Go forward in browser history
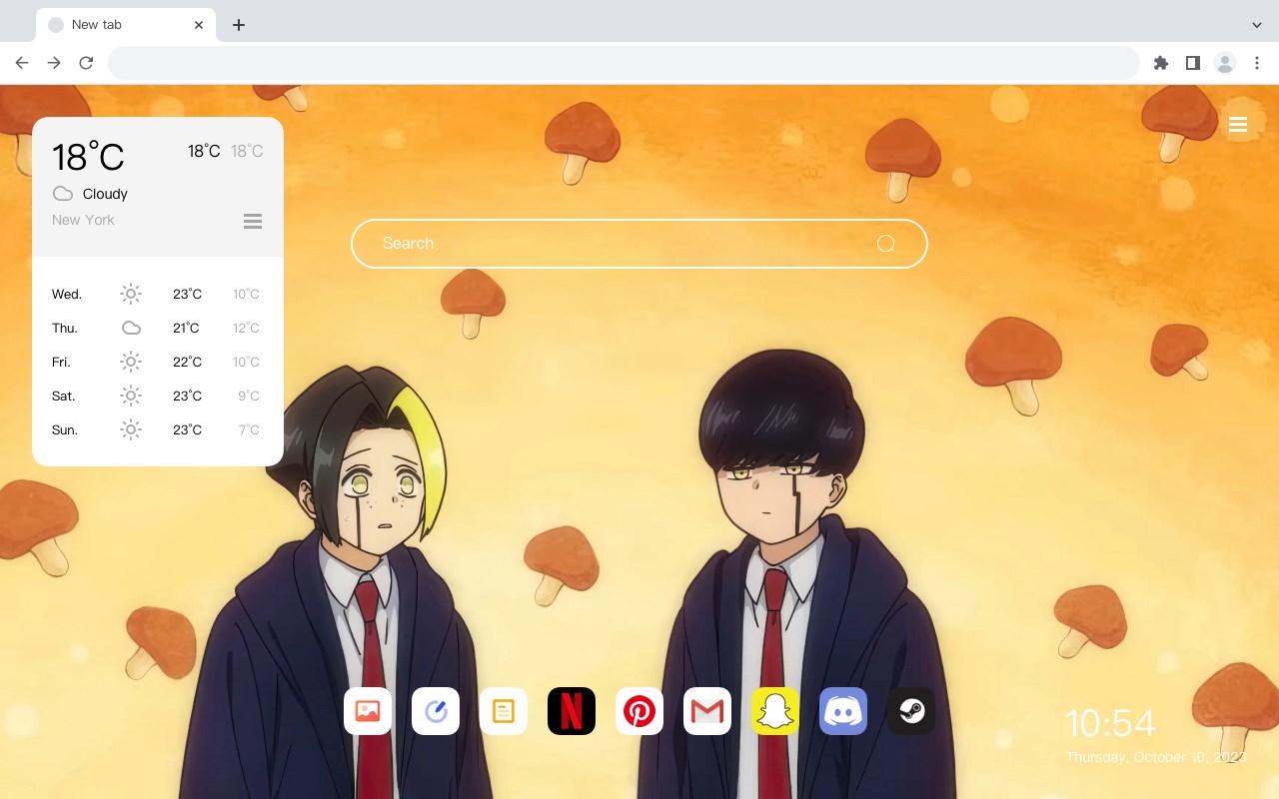This screenshot has width=1279, height=799. [54, 63]
